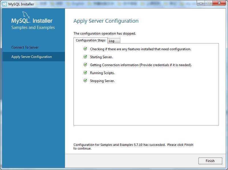Click the MySQL dolphin logo

(26, 15)
